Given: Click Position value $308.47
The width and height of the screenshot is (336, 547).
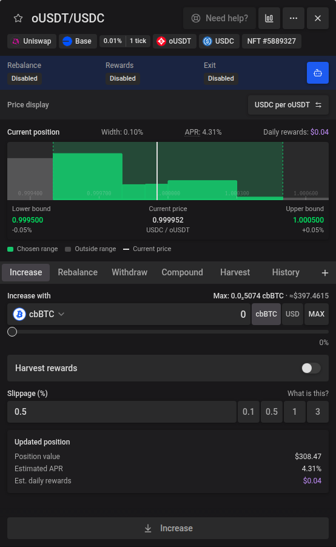Looking at the screenshot, I should [x=308, y=456].
